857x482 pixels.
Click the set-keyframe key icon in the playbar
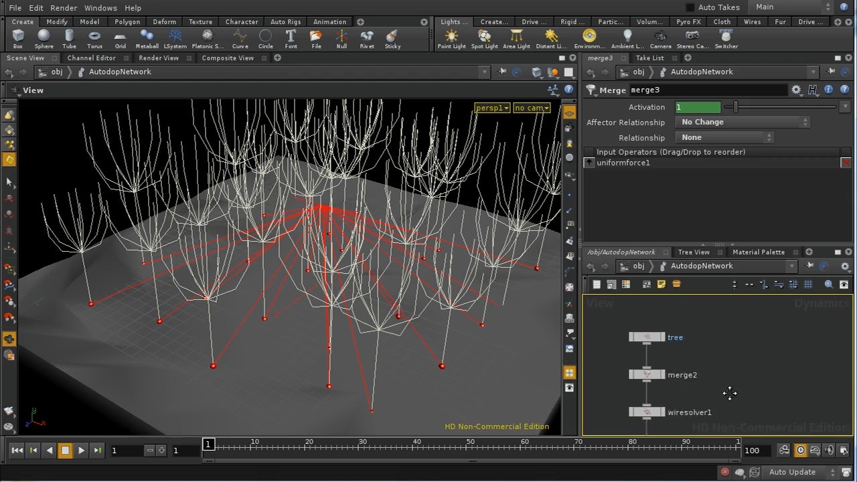pyautogui.click(x=784, y=450)
